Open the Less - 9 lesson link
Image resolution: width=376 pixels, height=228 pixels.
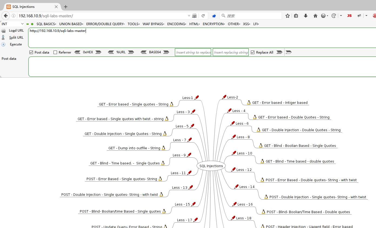179,155
